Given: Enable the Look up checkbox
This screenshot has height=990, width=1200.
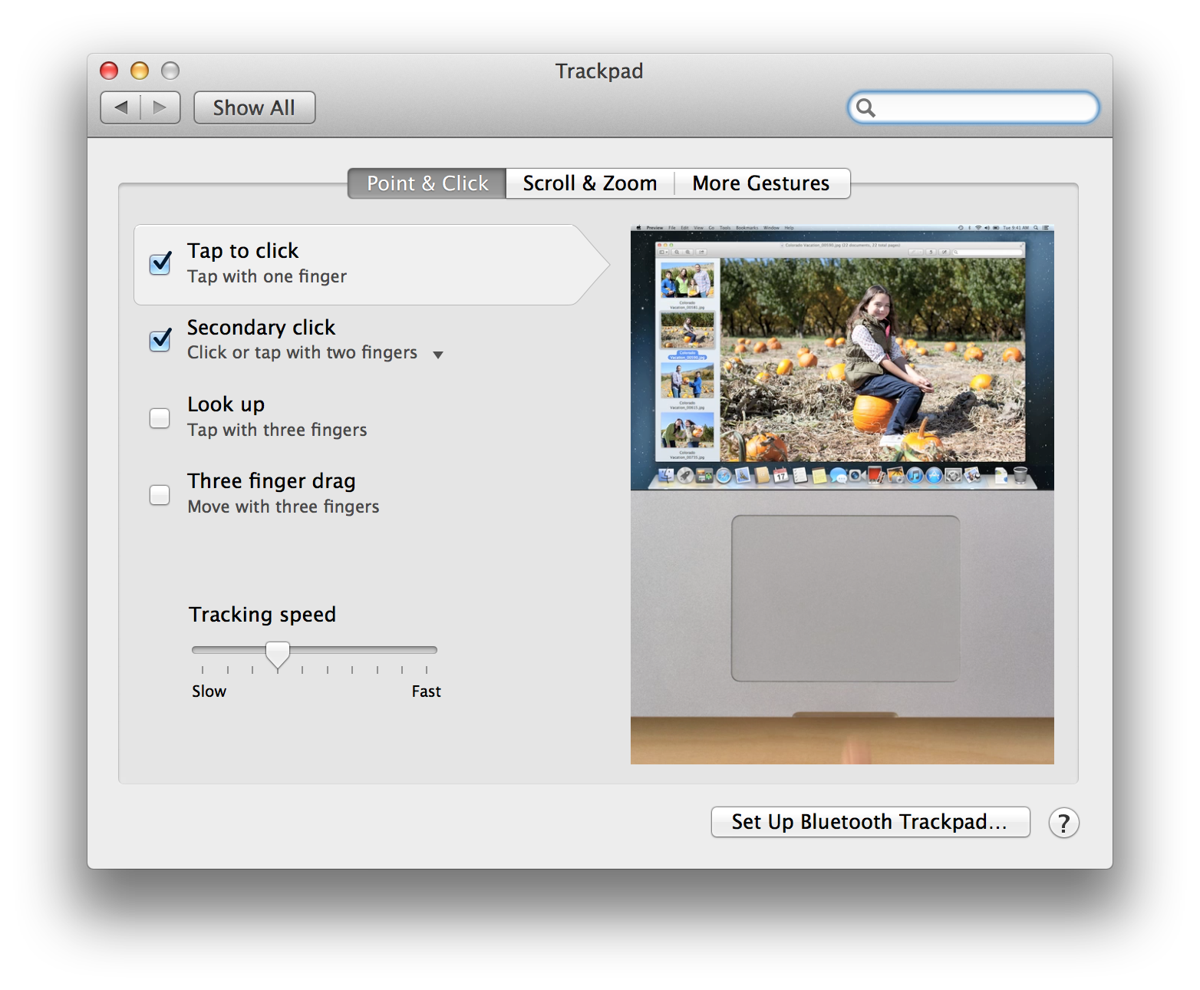Looking at the screenshot, I should [160, 418].
